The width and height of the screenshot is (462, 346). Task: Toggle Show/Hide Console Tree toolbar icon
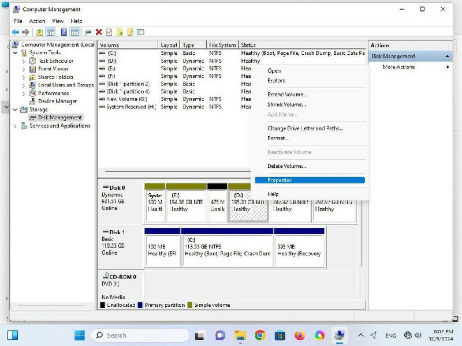[x=51, y=32]
